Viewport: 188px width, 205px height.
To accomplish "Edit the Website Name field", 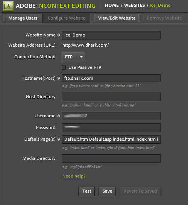I will (x=111, y=35).
